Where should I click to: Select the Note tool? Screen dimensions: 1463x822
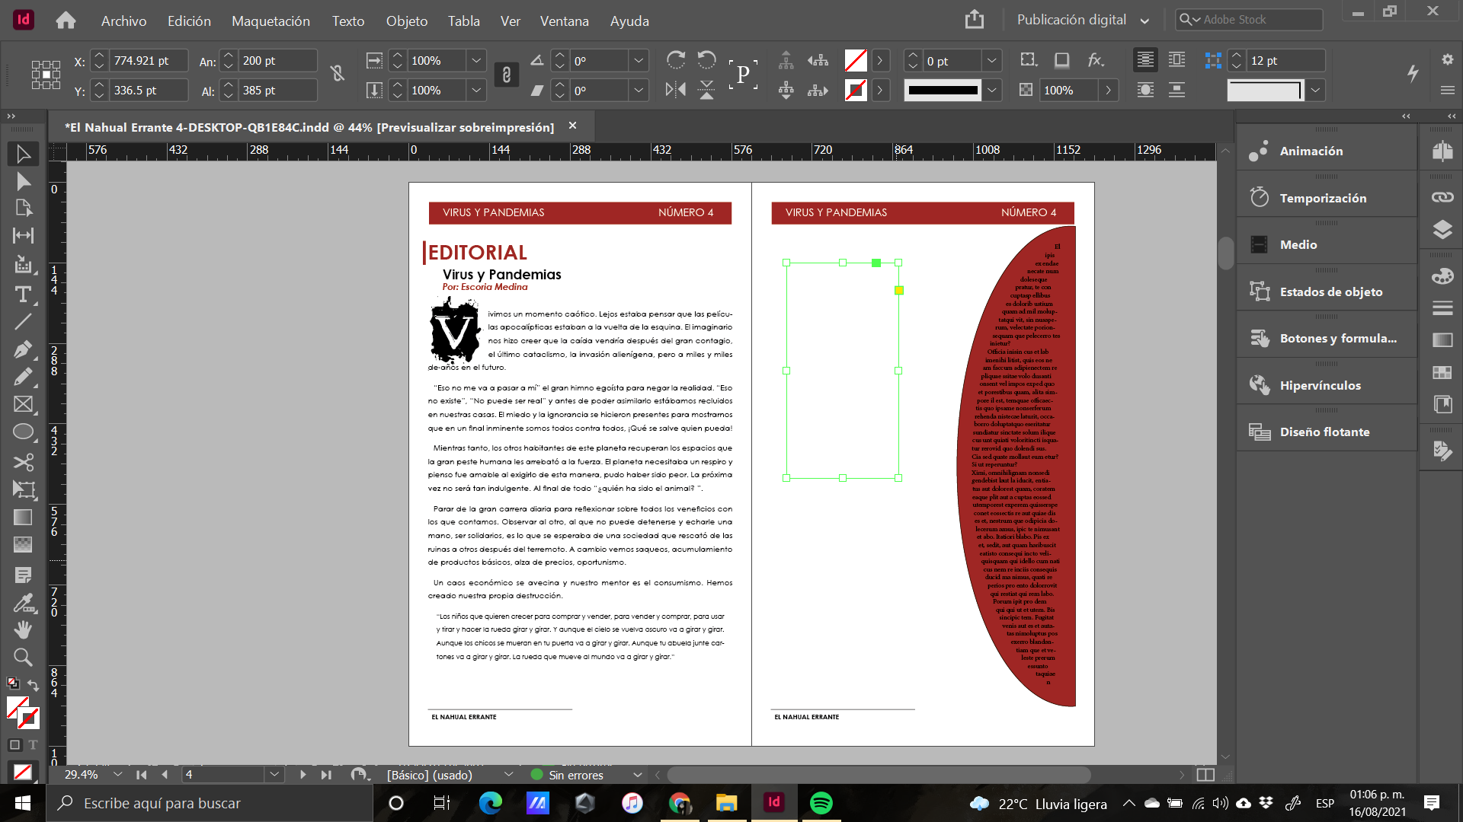tap(23, 575)
